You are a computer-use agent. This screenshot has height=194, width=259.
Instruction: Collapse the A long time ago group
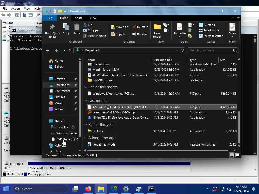tap(86, 138)
